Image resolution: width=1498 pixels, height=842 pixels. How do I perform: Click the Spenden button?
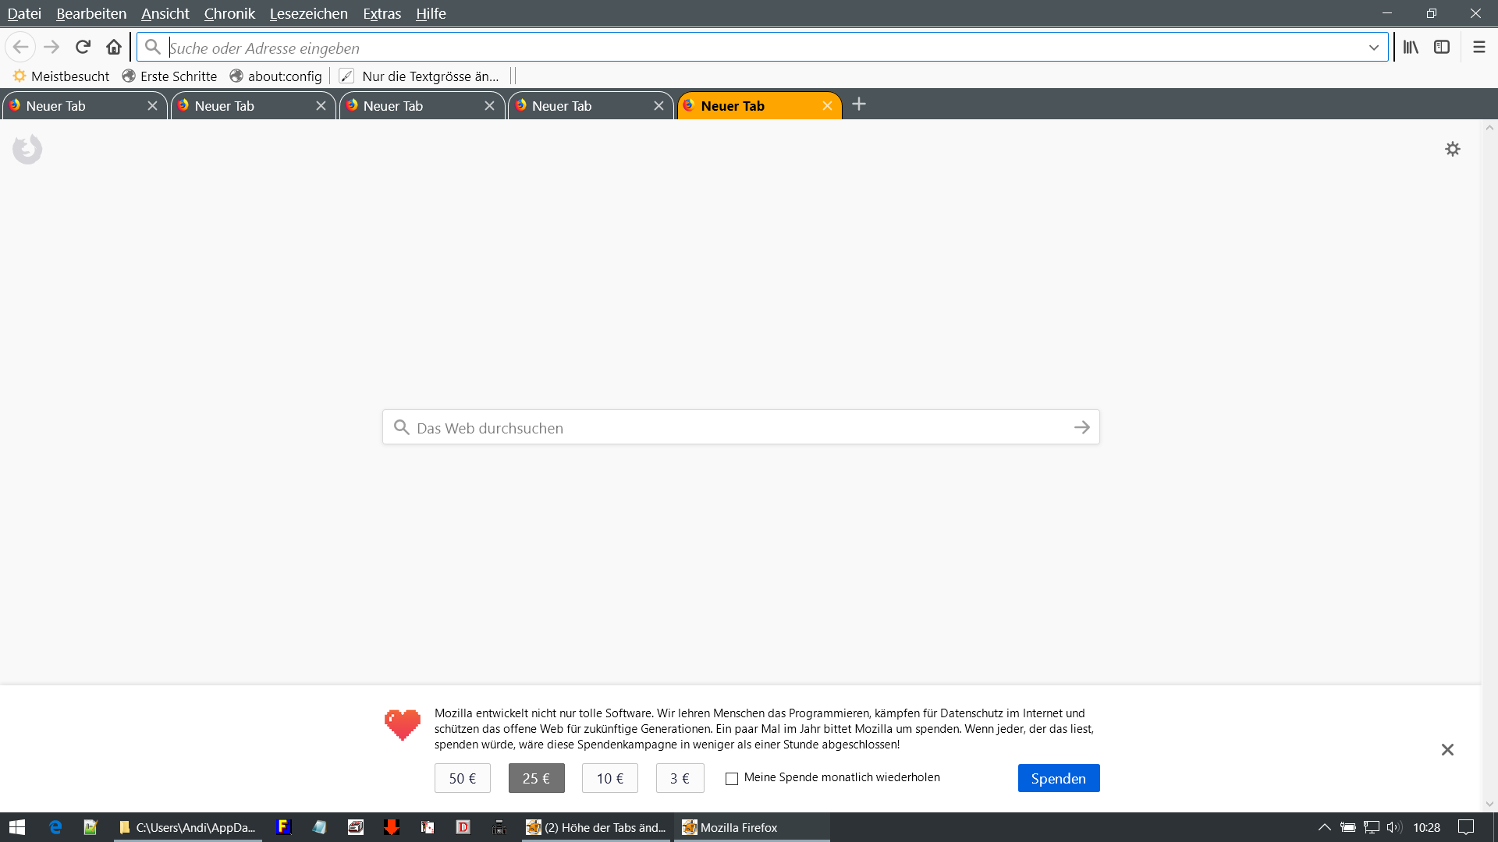[1058, 778]
